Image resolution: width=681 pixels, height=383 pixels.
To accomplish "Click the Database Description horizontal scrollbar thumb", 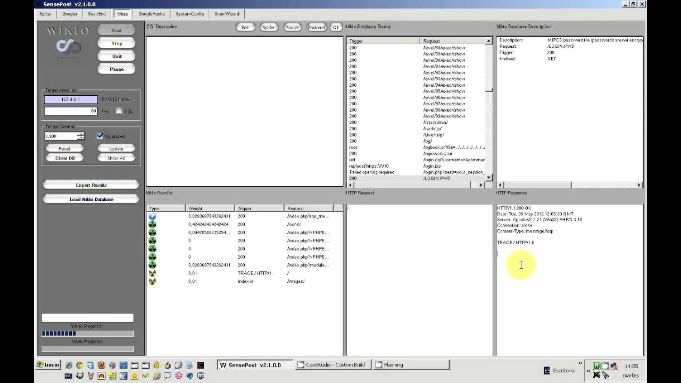I will coord(538,185).
